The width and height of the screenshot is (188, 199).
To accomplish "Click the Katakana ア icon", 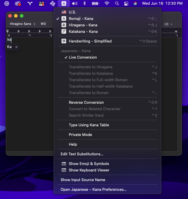I will 64,31.
